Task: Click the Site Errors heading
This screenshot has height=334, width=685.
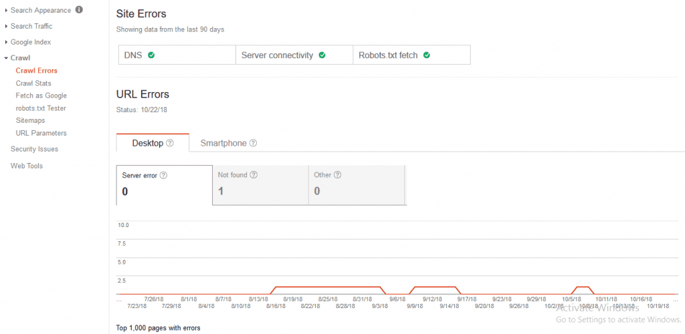Action: pyautogui.click(x=141, y=14)
